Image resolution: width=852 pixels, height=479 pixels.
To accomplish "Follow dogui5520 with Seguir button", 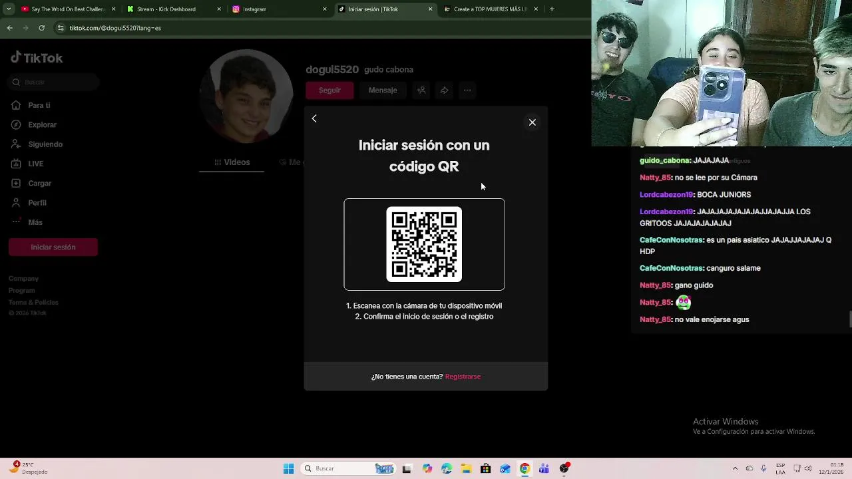I will pyautogui.click(x=329, y=90).
